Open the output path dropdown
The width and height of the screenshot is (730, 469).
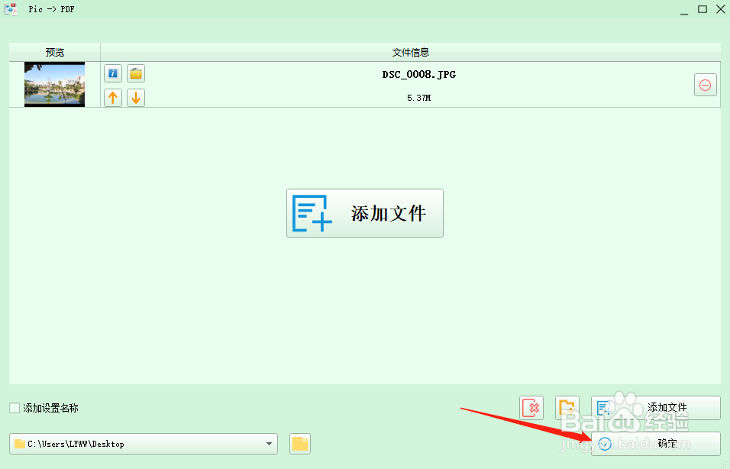tap(269, 443)
